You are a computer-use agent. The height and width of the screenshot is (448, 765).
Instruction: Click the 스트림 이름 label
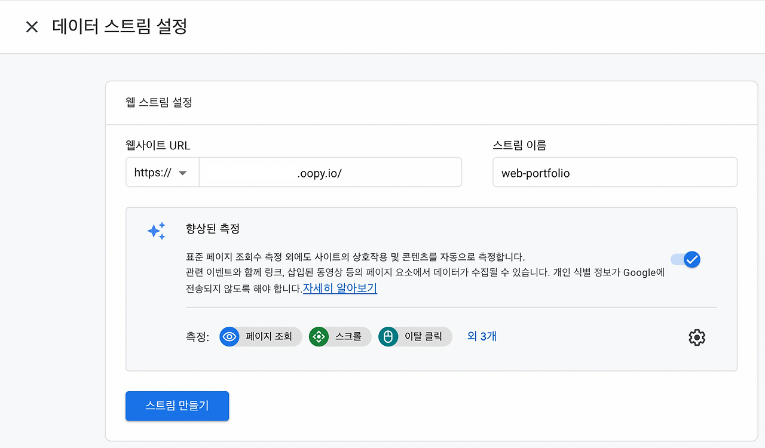point(519,145)
